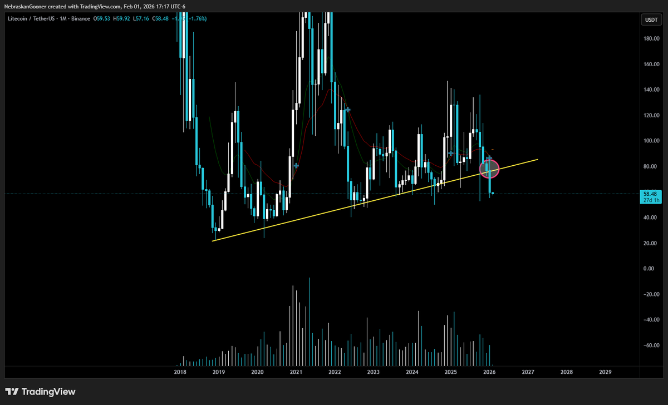Image resolution: width=668 pixels, height=405 pixels.
Task: Click the -20.00 price axis label
Action: [x=652, y=294]
